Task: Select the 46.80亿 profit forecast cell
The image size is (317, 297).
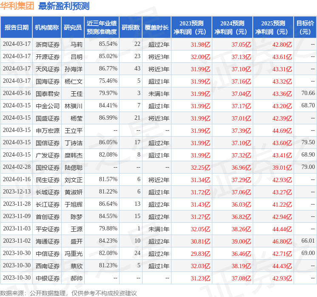Action: pos(282,241)
